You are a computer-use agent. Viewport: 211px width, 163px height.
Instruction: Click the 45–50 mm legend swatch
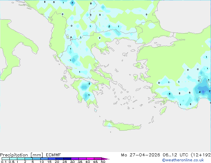pyautogui.click(x=98, y=159)
